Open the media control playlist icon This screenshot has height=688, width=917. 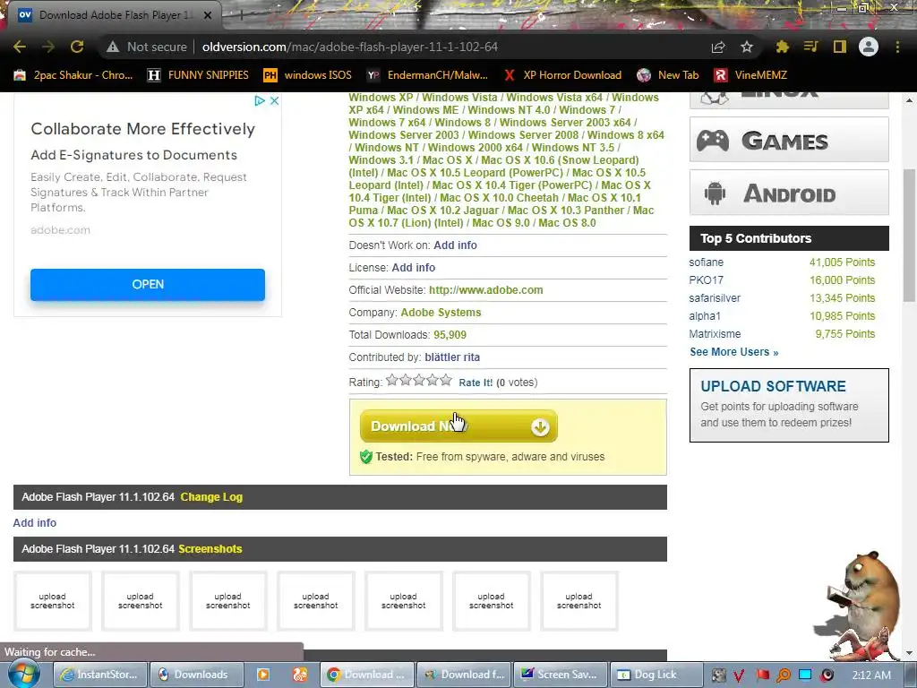(810, 47)
